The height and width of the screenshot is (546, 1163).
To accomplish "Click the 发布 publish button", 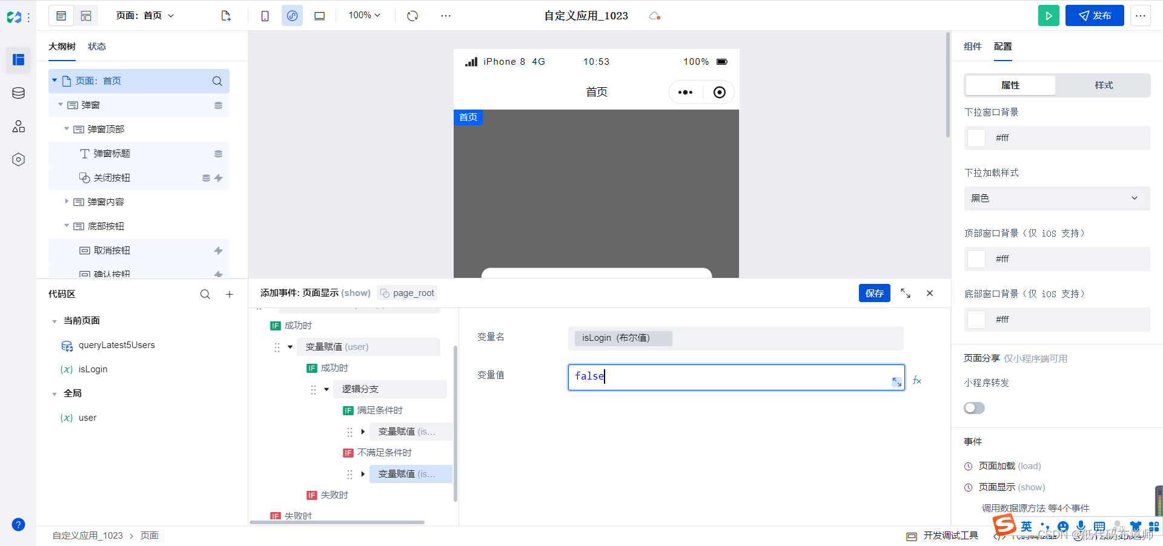I will pyautogui.click(x=1095, y=16).
